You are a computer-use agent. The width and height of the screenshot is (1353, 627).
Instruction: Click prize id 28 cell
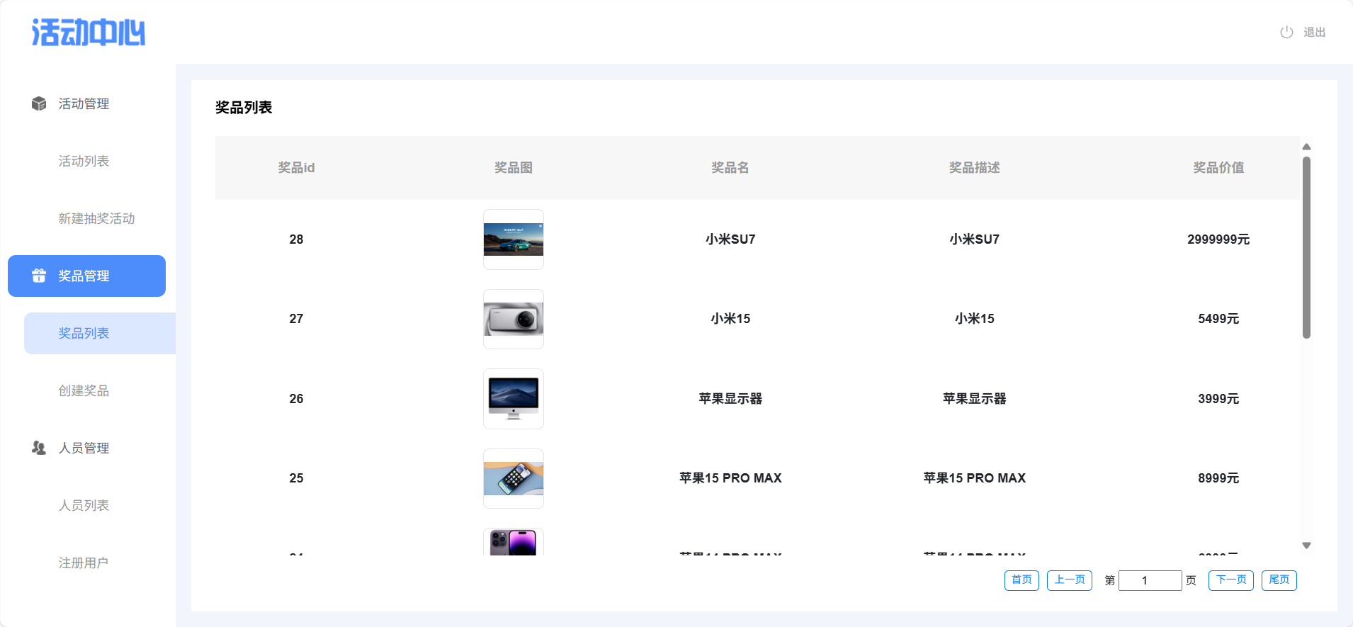(296, 239)
